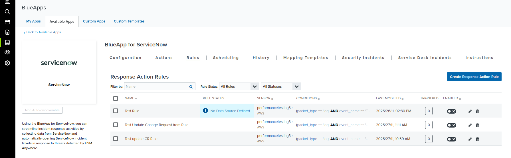511x158 pixels.
Task: Open the eye icon in the sidebar
Action: (x=7, y=52)
